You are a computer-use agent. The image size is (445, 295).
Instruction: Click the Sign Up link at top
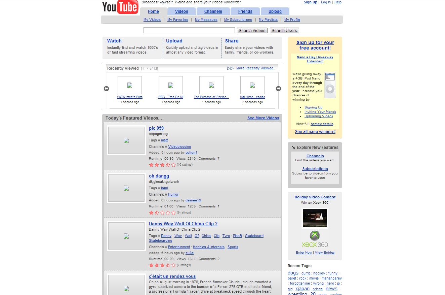pyautogui.click(x=310, y=2)
